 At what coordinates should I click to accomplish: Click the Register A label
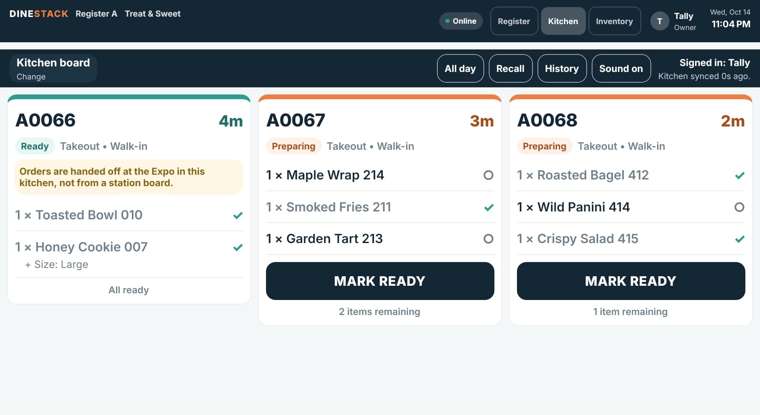[96, 14]
